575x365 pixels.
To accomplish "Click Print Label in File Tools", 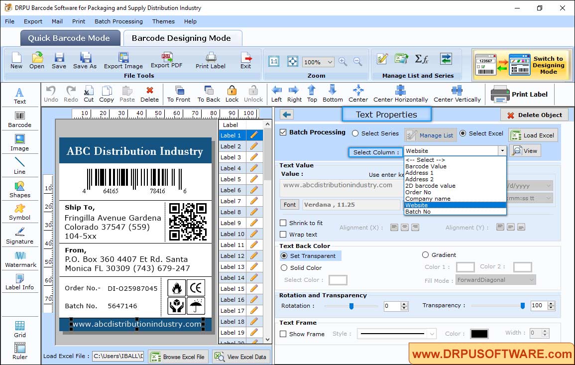I will point(211,61).
